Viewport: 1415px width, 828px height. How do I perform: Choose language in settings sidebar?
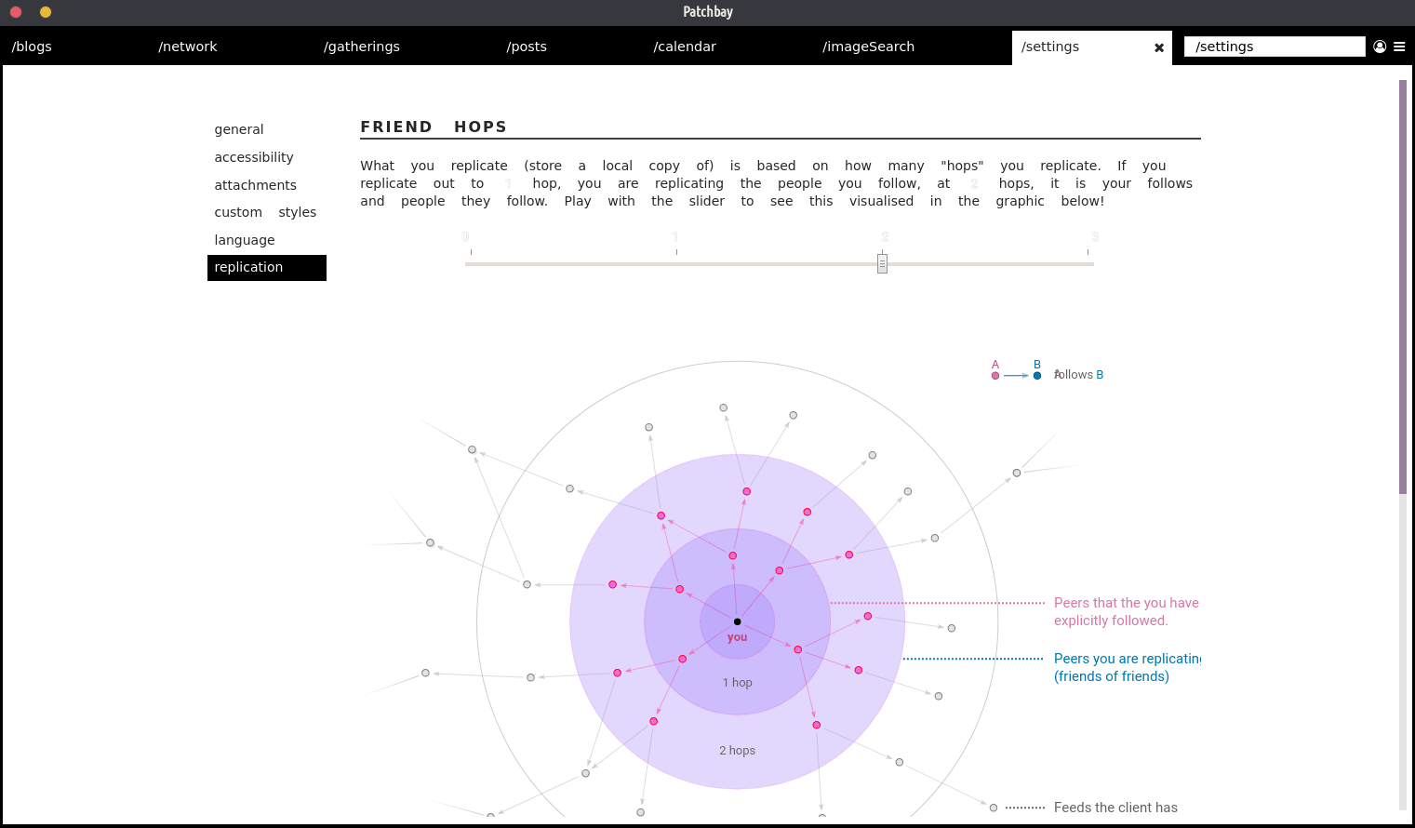(245, 240)
